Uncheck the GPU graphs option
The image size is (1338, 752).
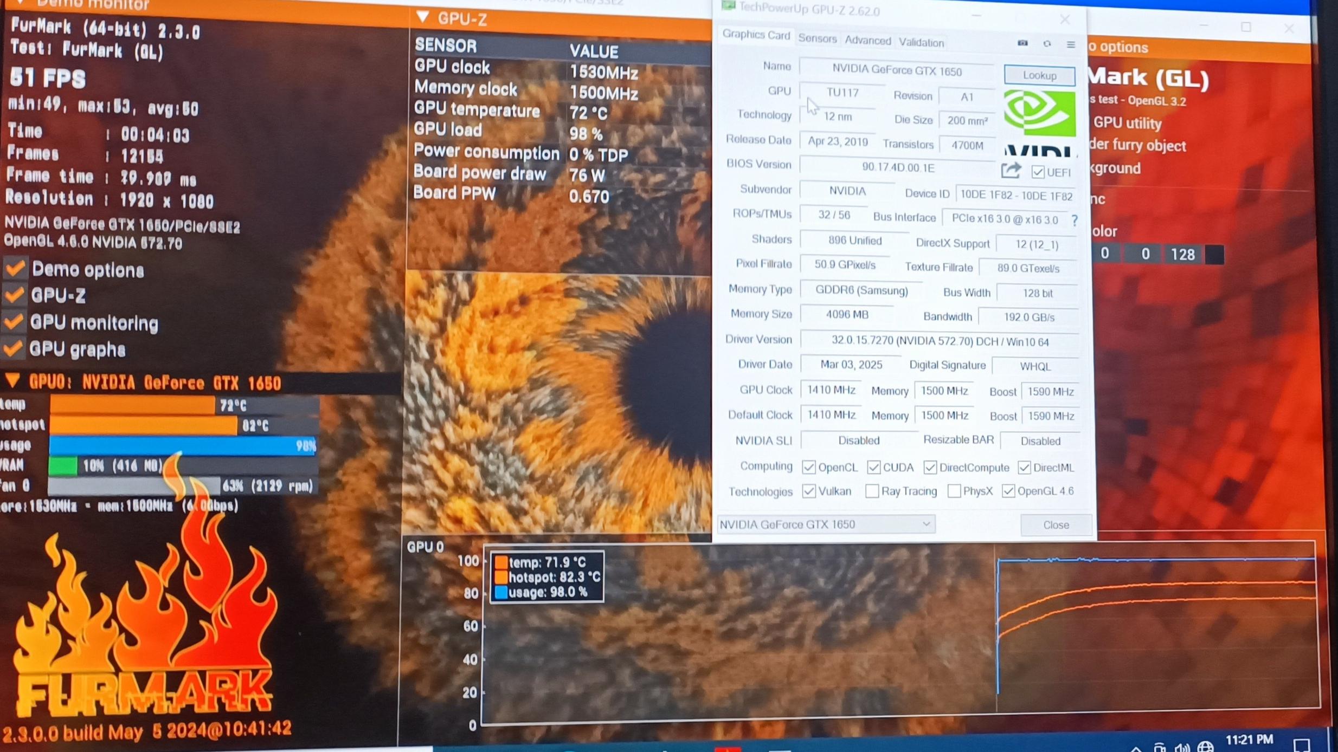tap(14, 348)
